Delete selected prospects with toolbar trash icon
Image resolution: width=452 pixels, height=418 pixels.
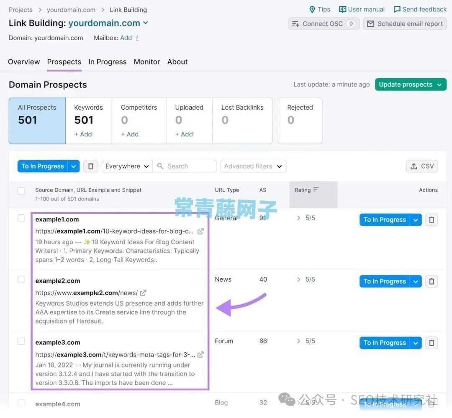90,167
